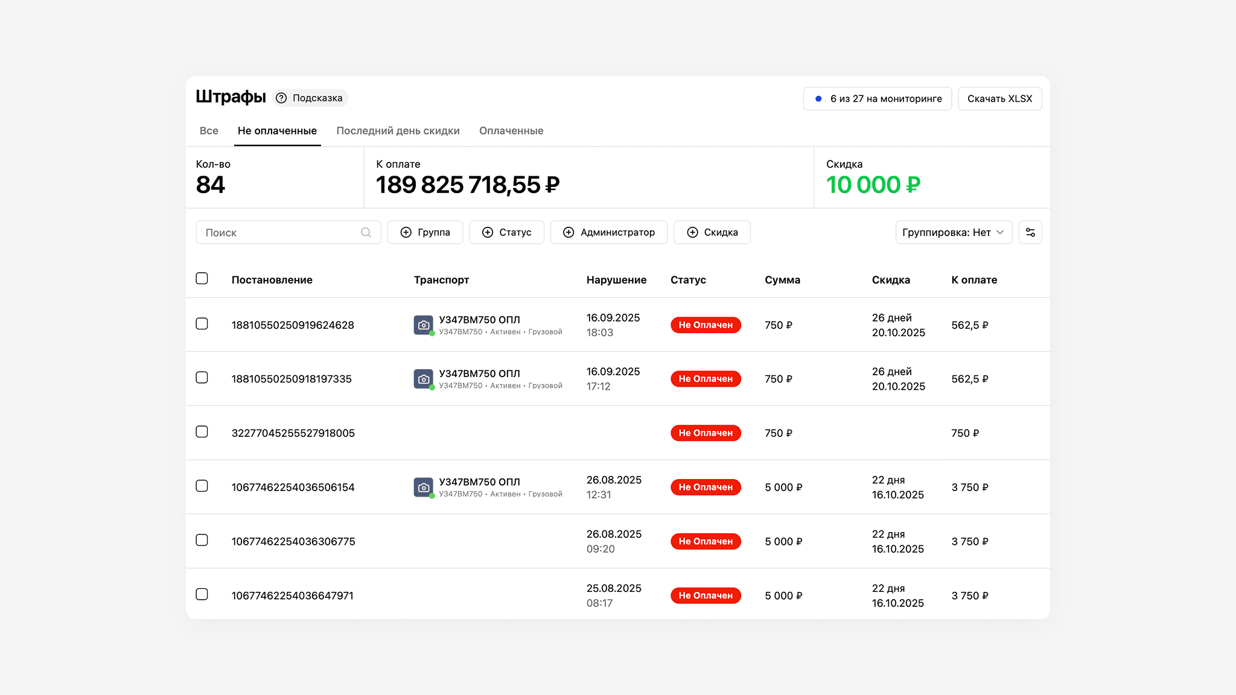Open the Администратор filter dropdown
The image size is (1236, 695).
click(x=608, y=232)
